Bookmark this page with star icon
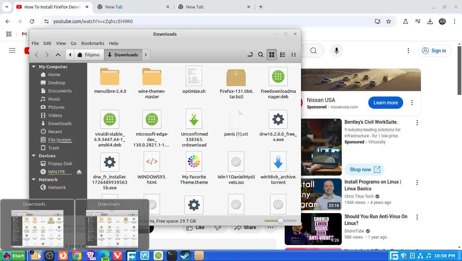Image resolution: width=462 pixels, height=261 pixels. [389, 21]
